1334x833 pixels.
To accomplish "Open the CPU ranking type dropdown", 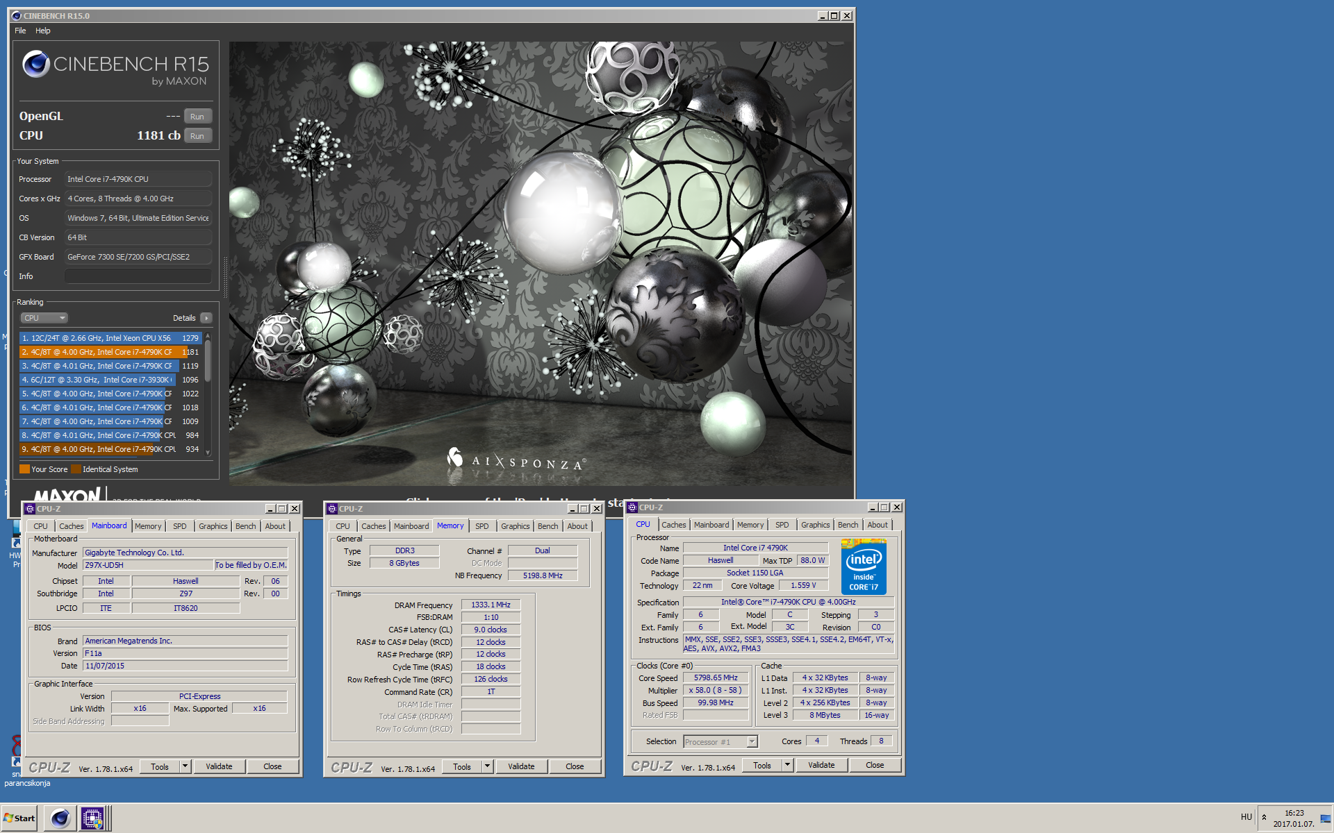I will tap(44, 318).
